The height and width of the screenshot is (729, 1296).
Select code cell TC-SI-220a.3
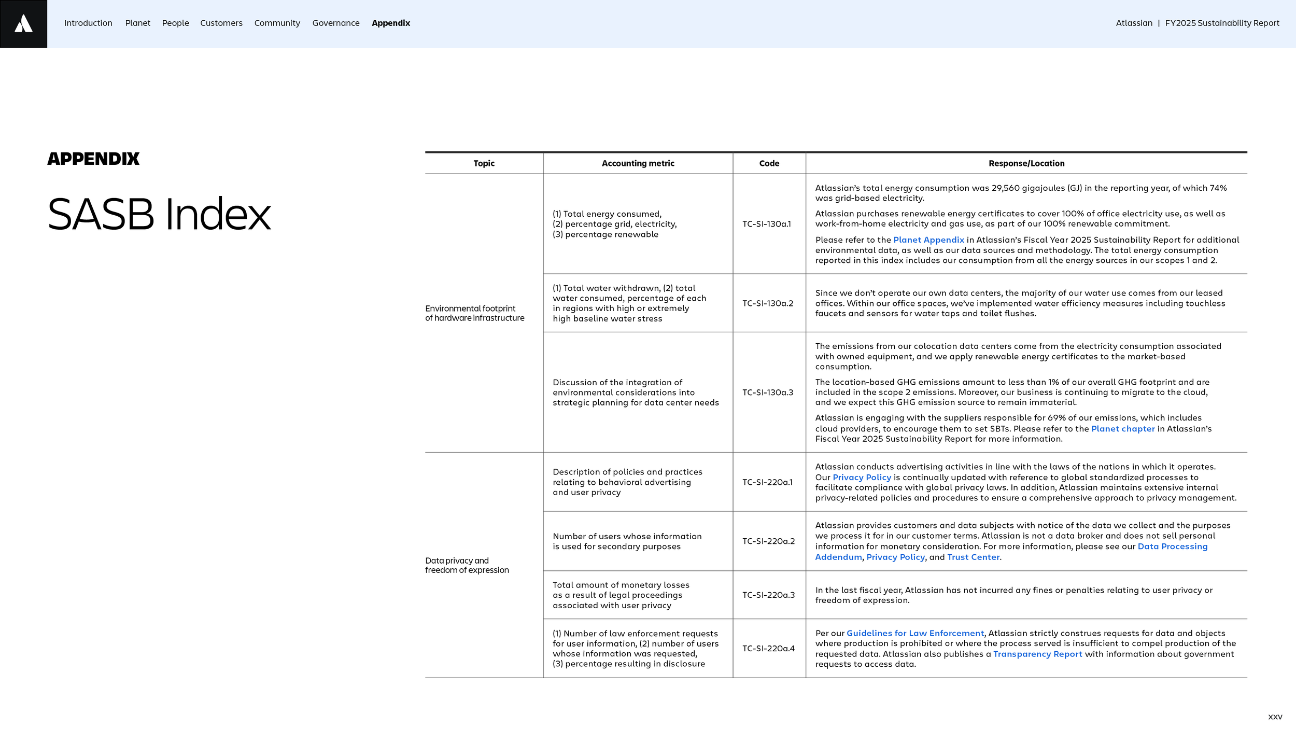point(768,595)
